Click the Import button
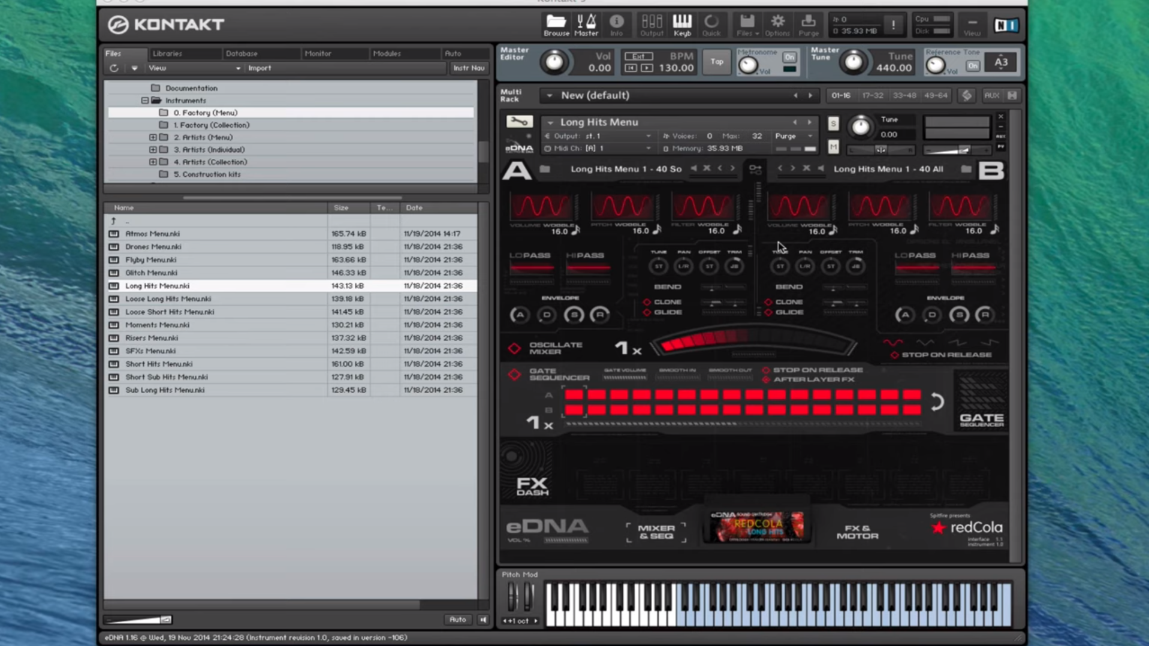This screenshot has width=1149, height=646. pyautogui.click(x=260, y=68)
